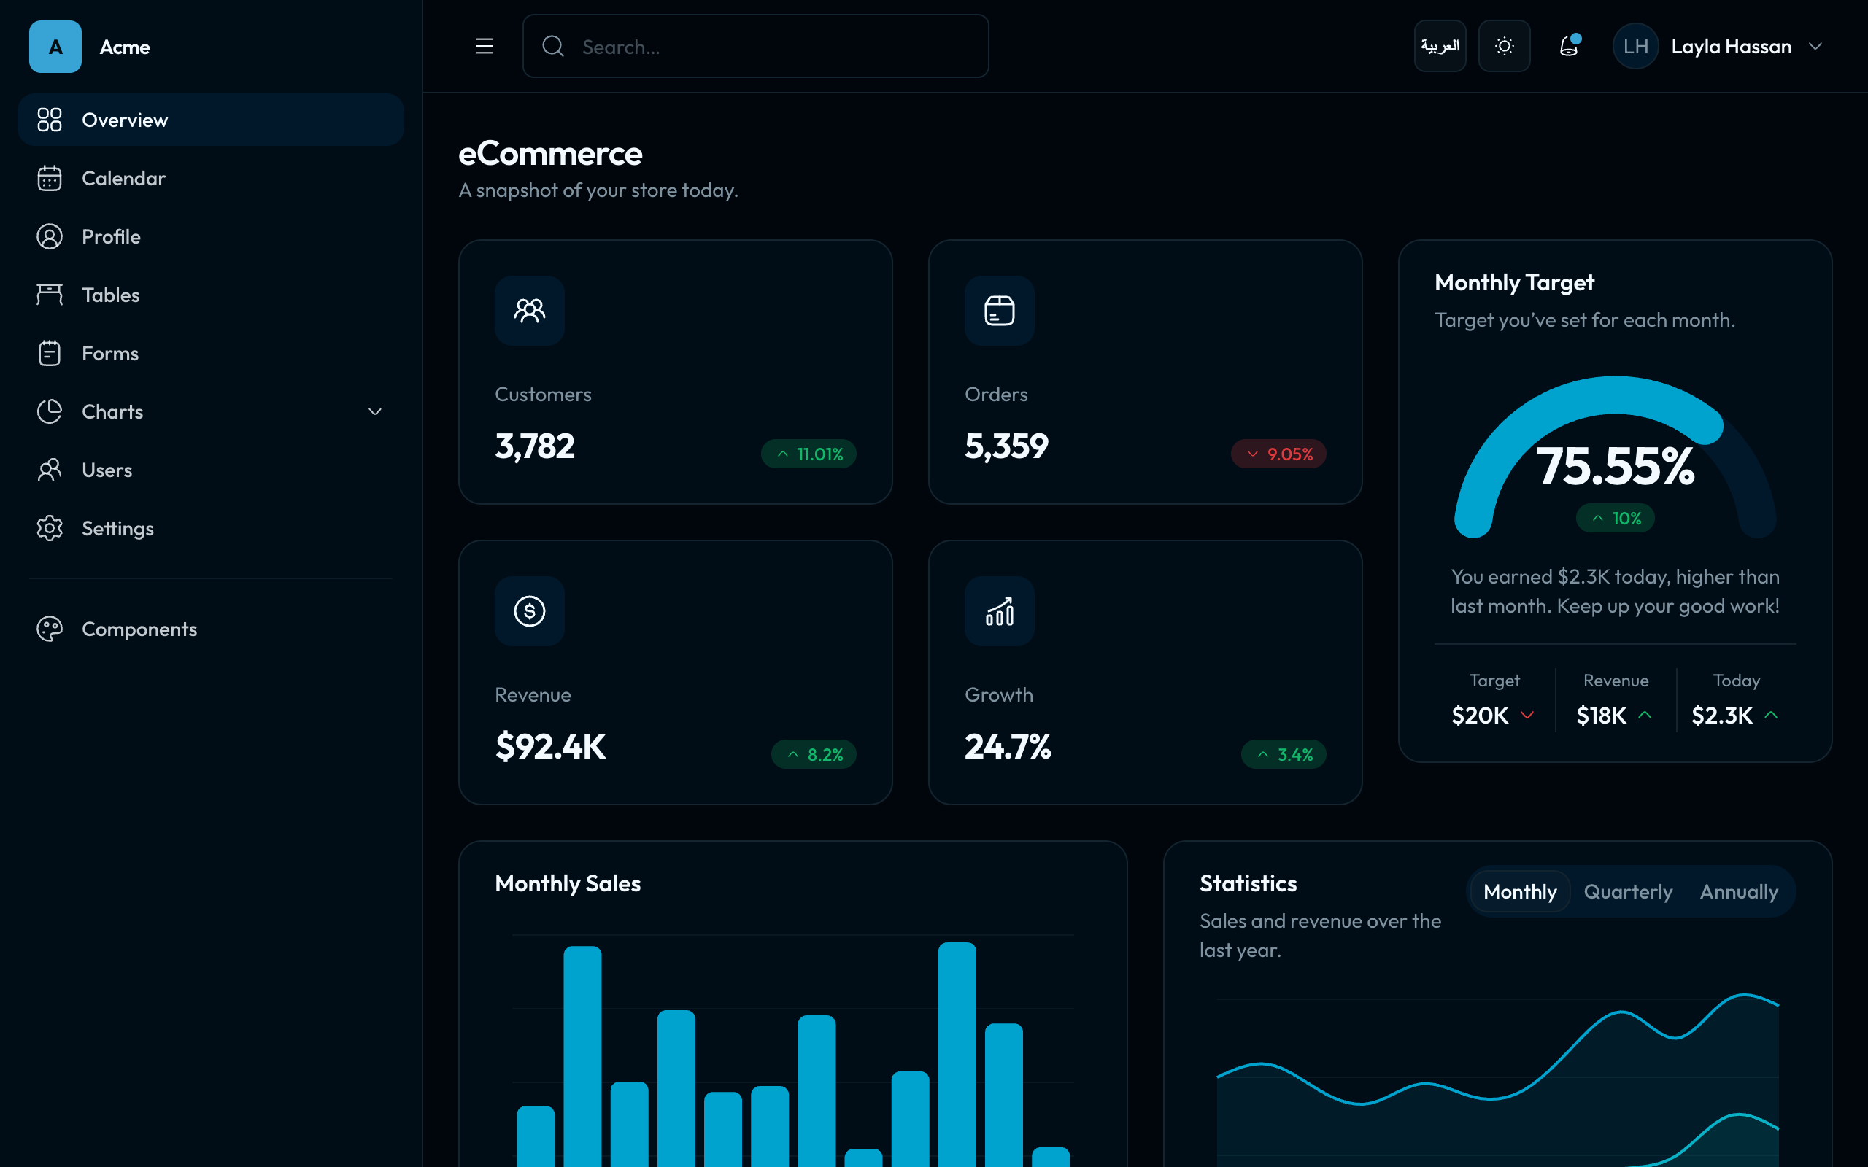Click the Charts pie icon
Viewport: 1868px width, 1167px height.
[50, 411]
